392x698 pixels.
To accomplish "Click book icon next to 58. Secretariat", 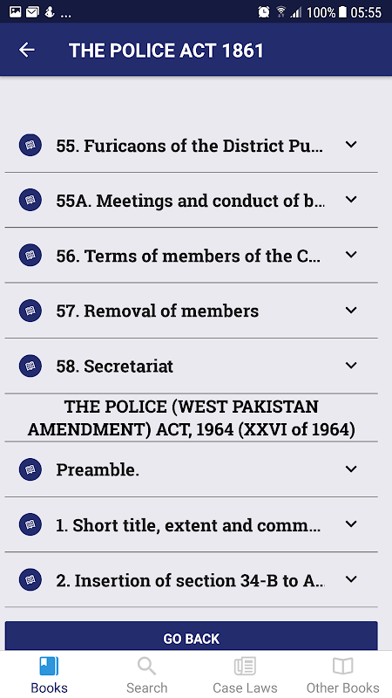I will click(30, 366).
